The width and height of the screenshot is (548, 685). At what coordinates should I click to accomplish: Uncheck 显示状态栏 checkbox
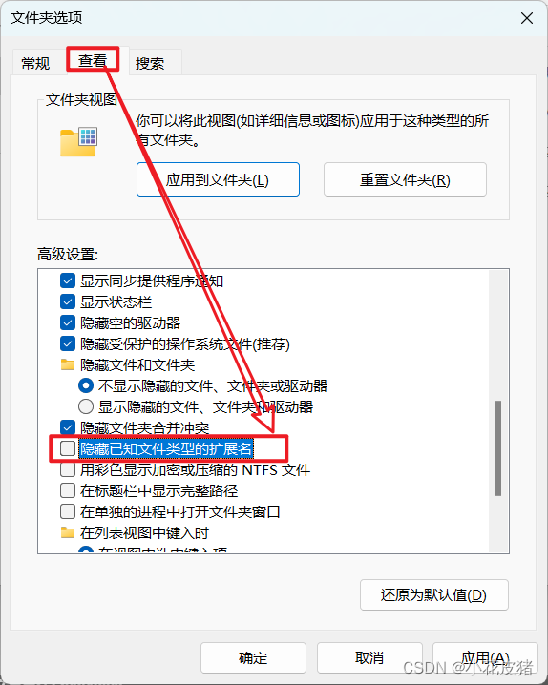tap(68, 301)
